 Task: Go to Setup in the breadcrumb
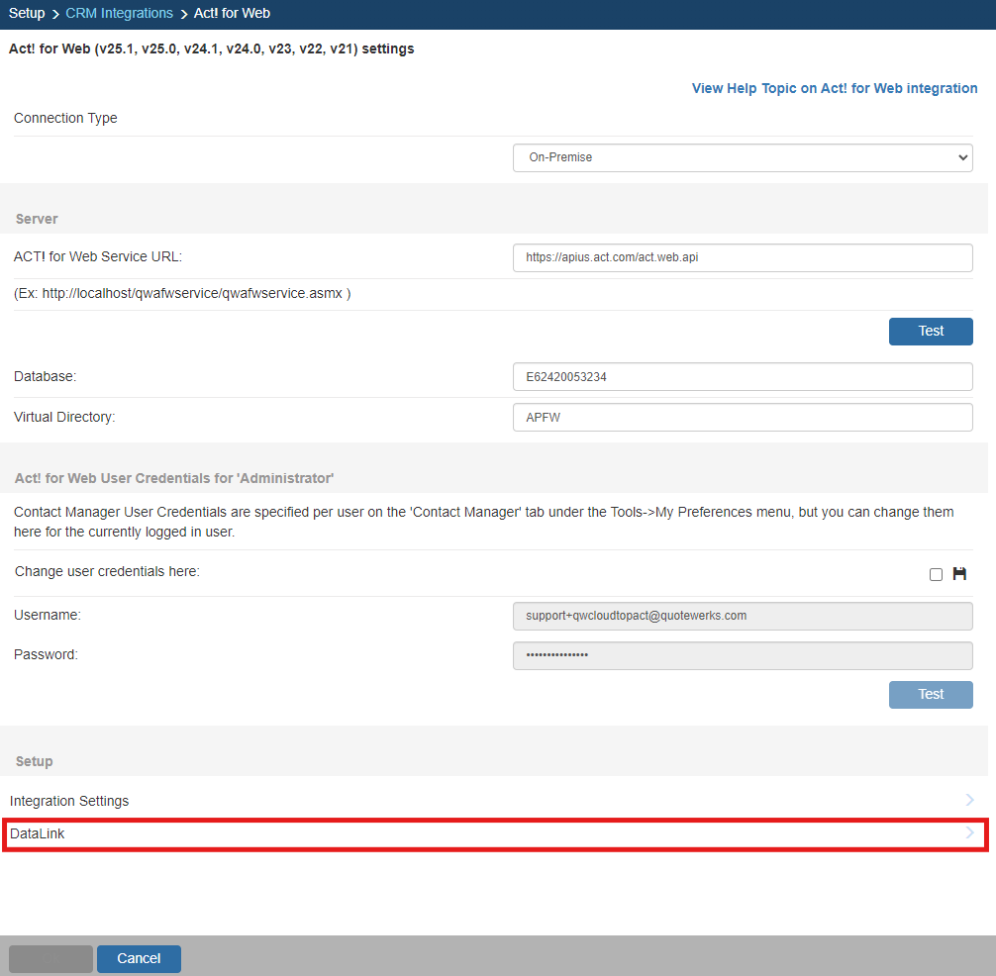(x=27, y=13)
